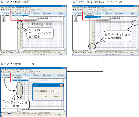The height and width of the screenshot is (117, 139).
Task: Click the プレビュー icon in standard layout window toolbar
Action: coord(35,13)
